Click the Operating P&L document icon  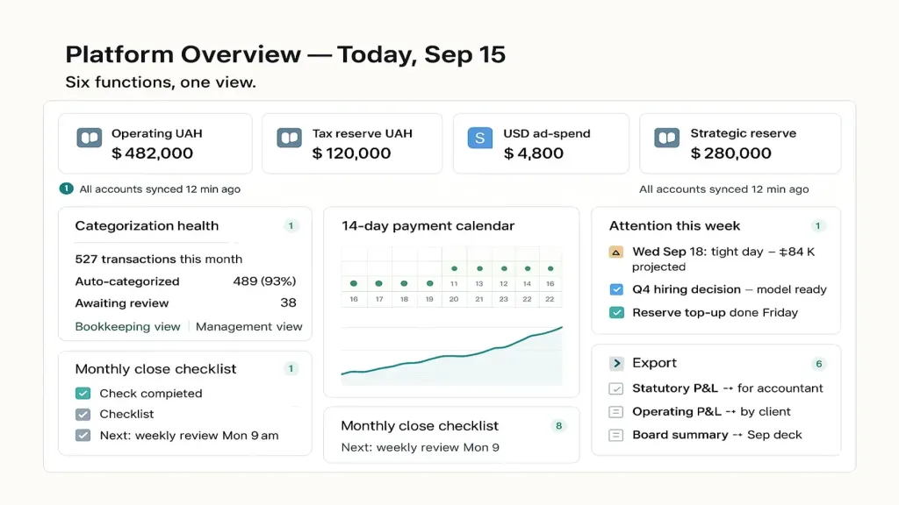point(615,412)
